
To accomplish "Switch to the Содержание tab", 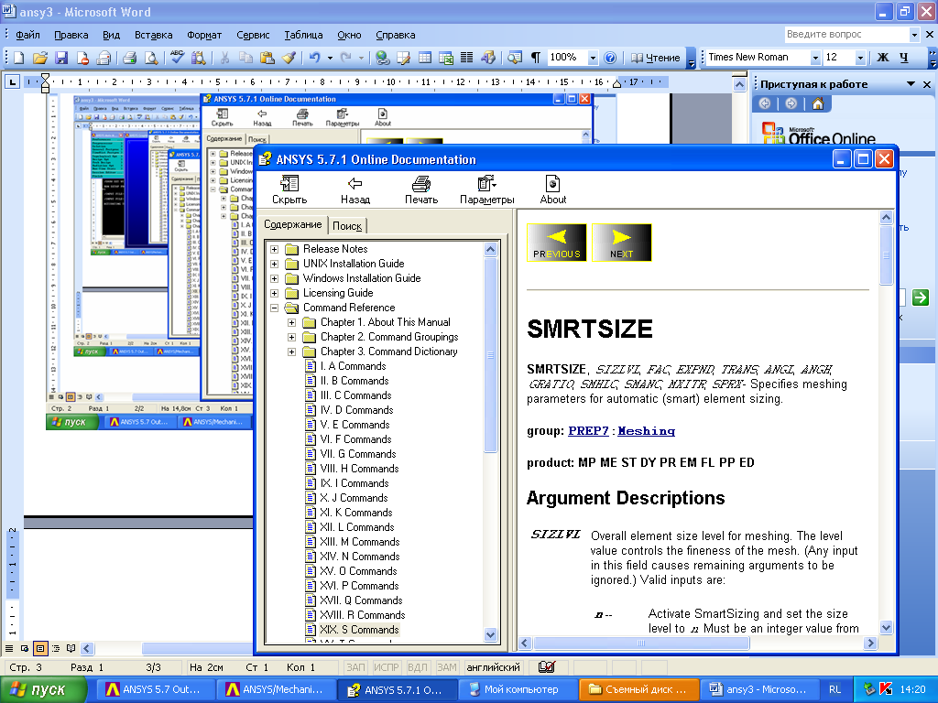I will [x=292, y=224].
